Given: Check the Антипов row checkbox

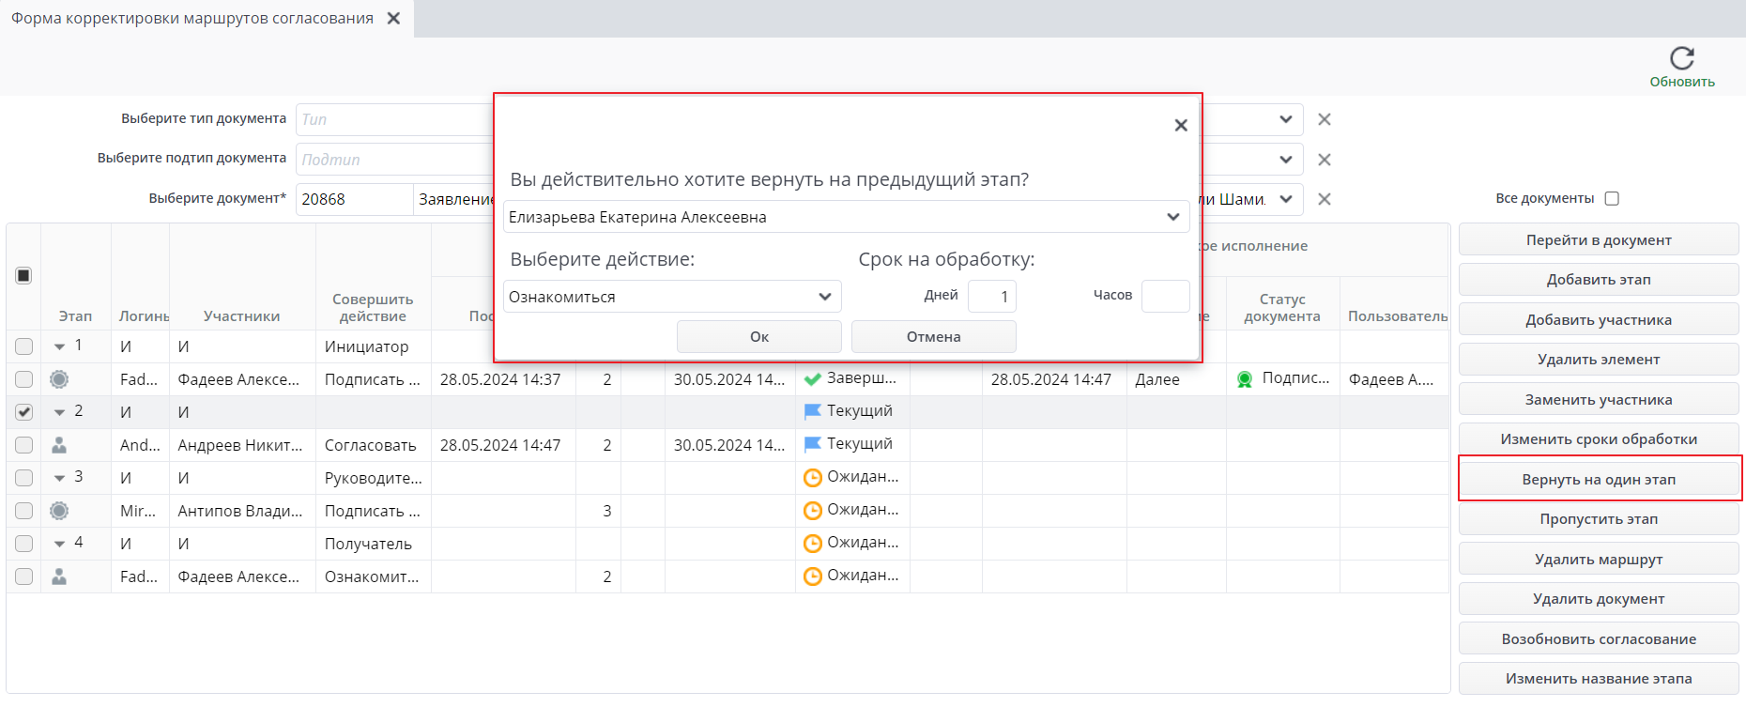Looking at the screenshot, I should coord(23,511).
